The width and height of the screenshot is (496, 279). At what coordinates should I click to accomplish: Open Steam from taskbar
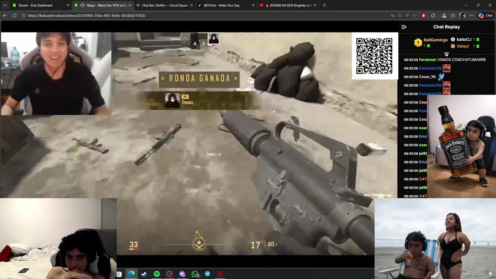(x=144, y=274)
